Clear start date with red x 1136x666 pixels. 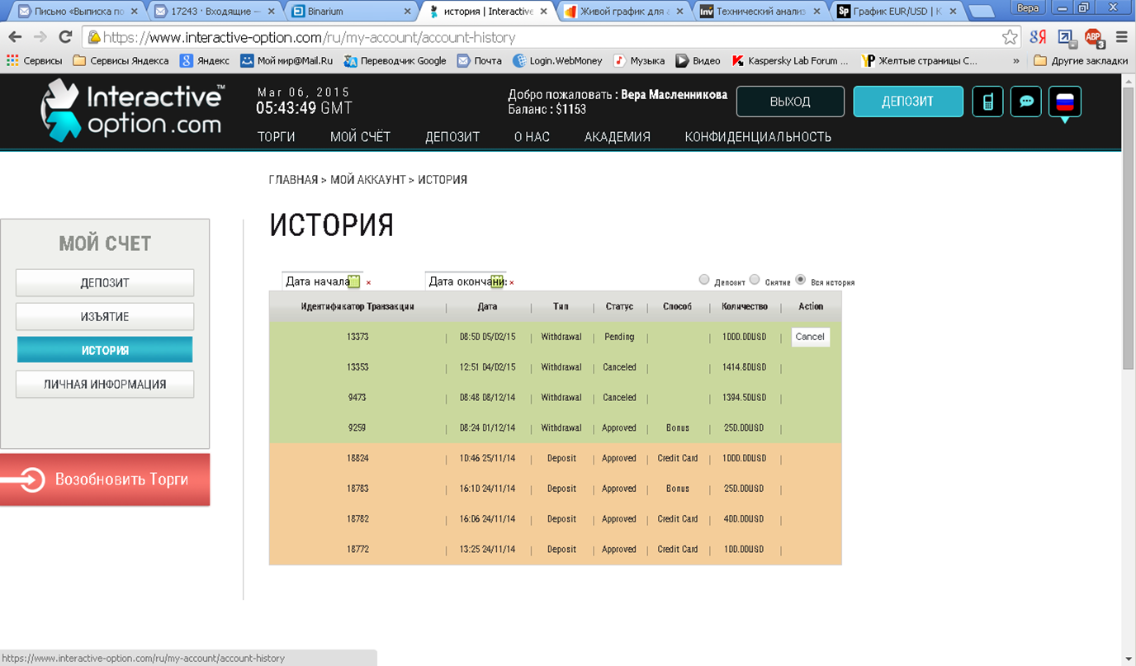click(368, 283)
